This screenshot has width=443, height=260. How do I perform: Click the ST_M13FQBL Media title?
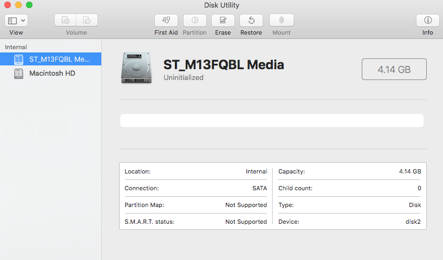point(224,64)
